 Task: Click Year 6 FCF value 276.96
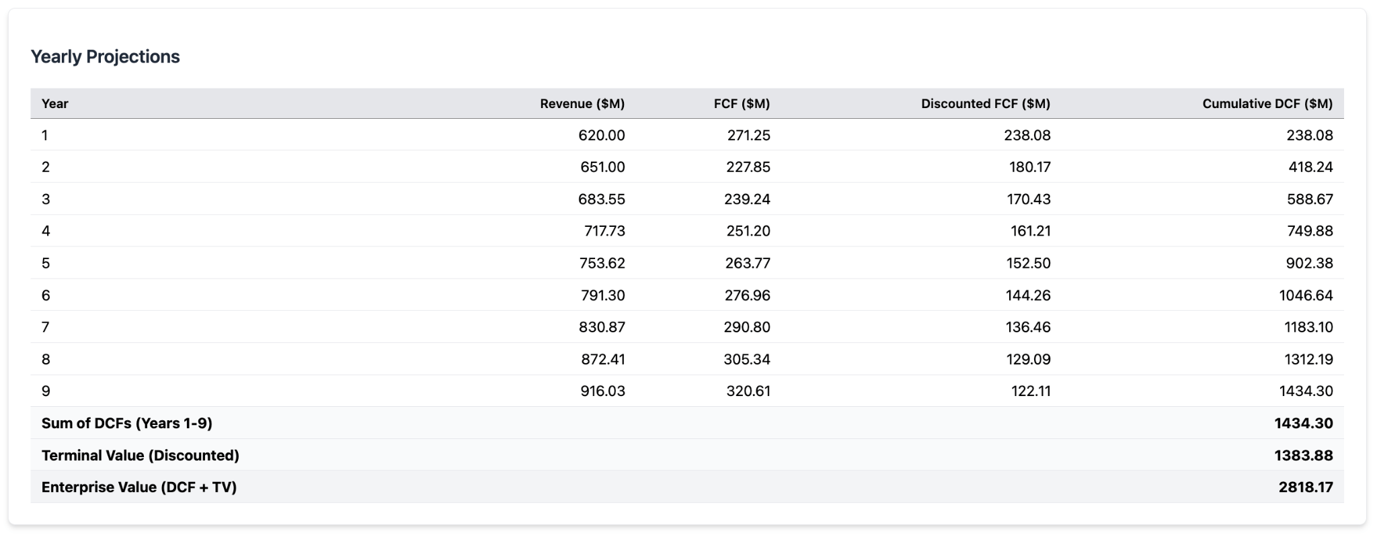coord(747,295)
